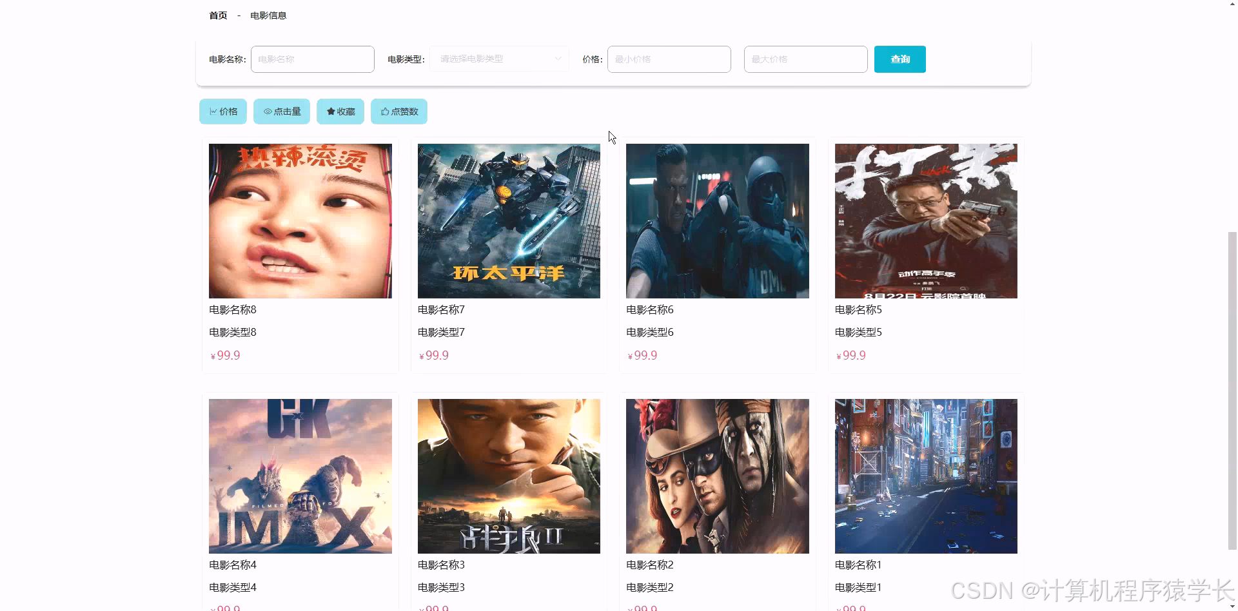Open the 热辣滚烫 movie poster

pos(300,221)
